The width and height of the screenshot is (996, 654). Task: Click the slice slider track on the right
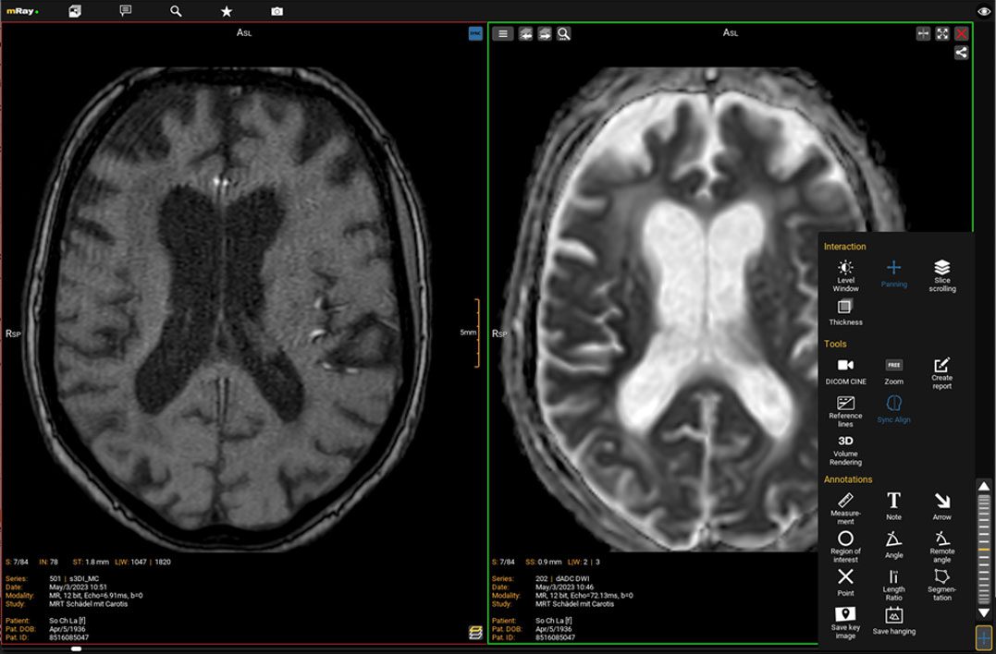pos(984,549)
